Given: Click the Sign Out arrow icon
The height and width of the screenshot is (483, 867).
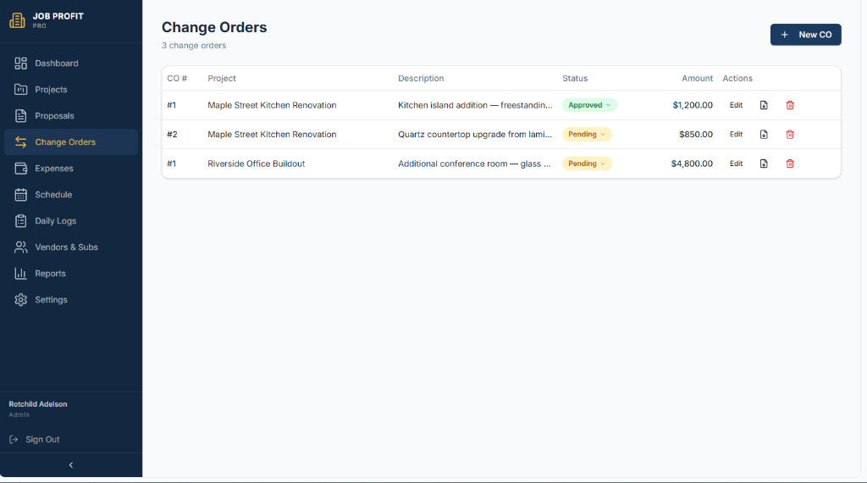Looking at the screenshot, I should tap(14, 439).
